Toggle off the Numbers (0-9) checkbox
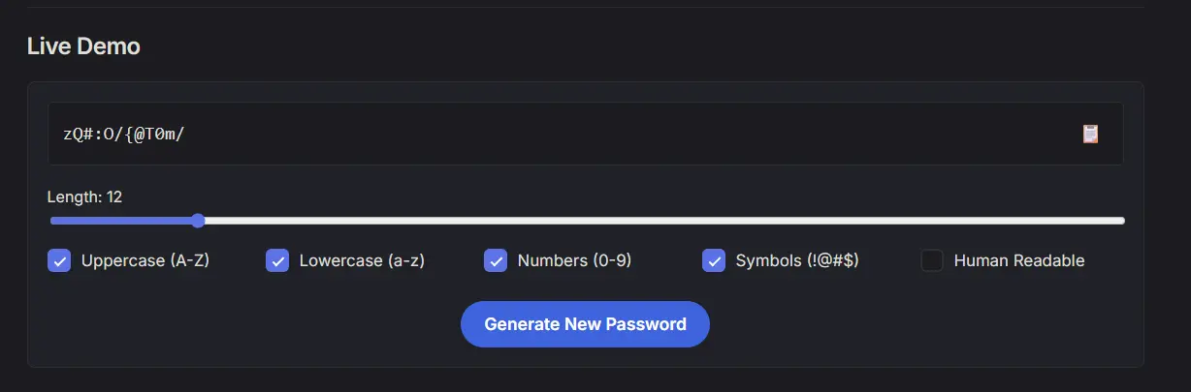The height and width of the screenshot is (392, 1191). [x=496, y=260]
